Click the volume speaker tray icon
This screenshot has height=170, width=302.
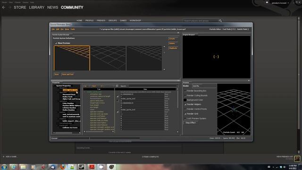[x=285, y=167]
